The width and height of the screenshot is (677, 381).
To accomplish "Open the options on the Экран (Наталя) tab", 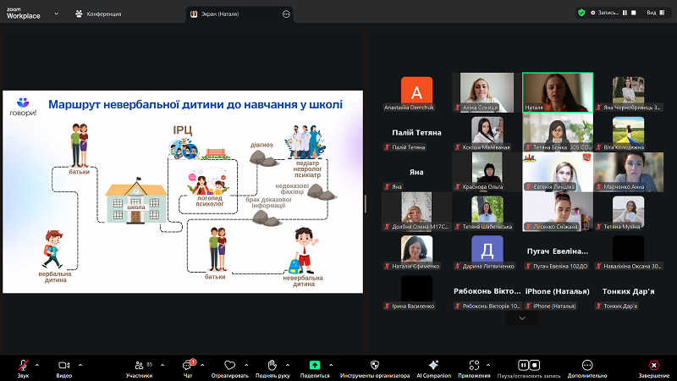I will [x=286, y=14].
